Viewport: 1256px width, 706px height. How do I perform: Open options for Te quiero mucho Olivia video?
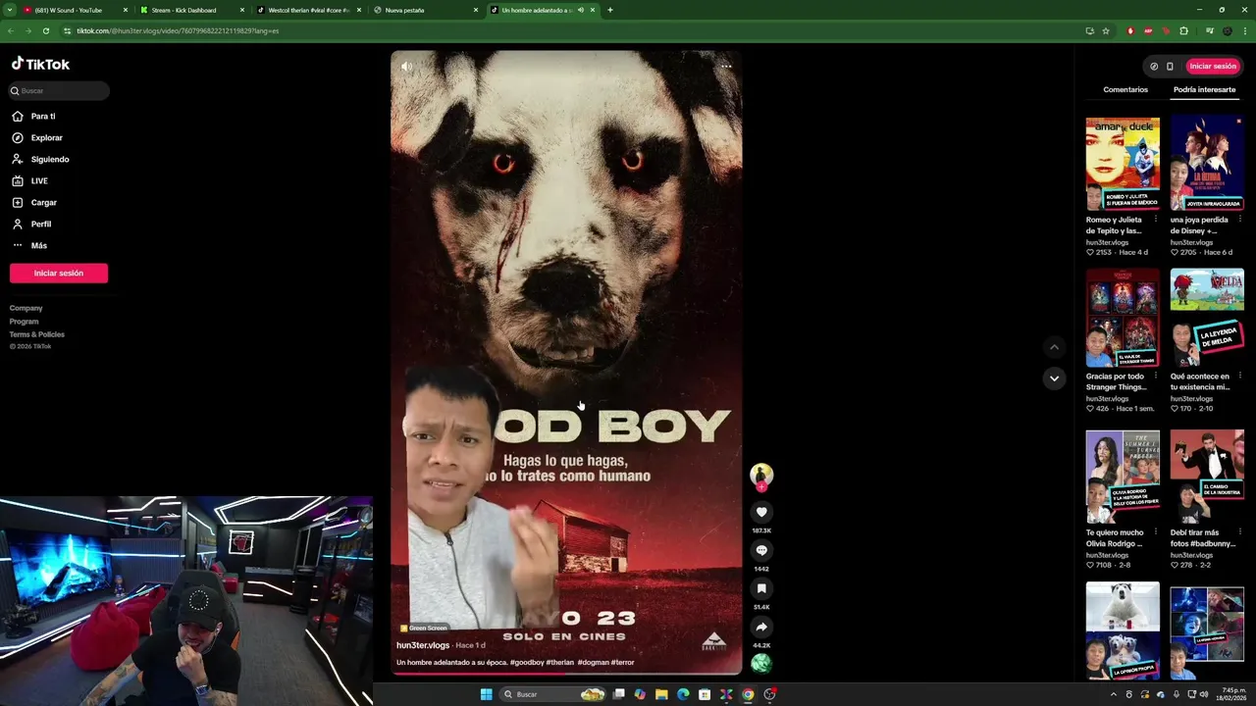(1155, 532)
